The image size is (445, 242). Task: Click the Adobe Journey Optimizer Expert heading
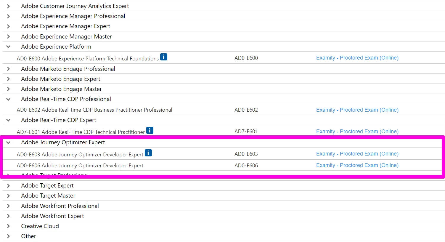pyautogui.click(x=63, y=142)
